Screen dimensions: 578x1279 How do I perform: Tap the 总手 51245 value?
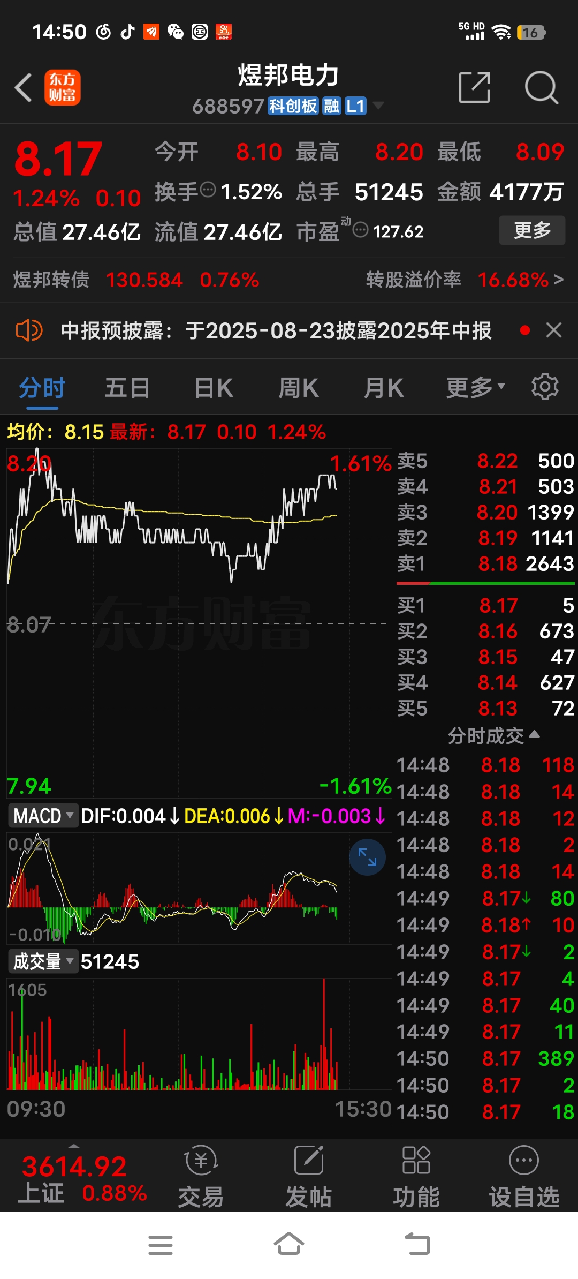[x=389, y=192]
